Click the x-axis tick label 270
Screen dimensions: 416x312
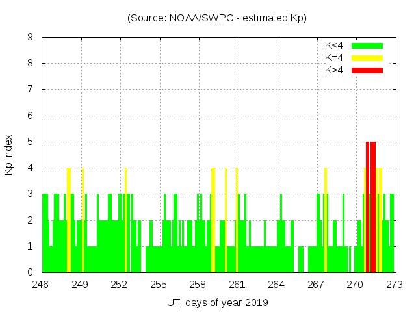coord(355,285)
